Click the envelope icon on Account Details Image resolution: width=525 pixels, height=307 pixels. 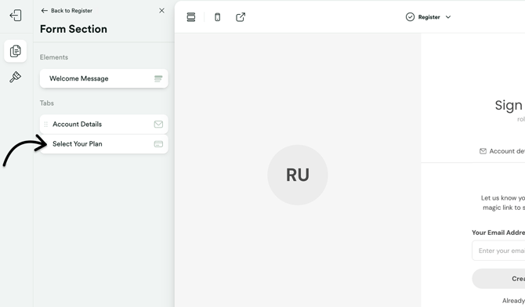[x=158, y=125]
